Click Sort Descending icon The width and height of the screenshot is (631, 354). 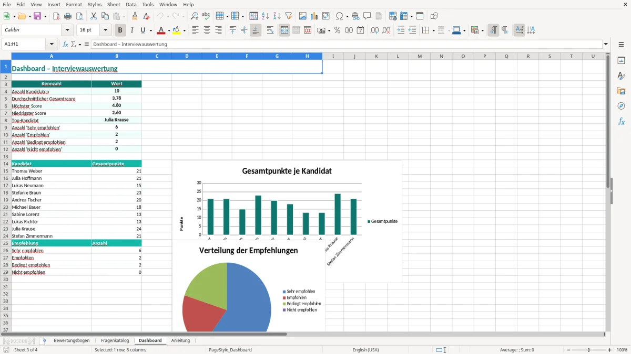[x=277, y=16]
